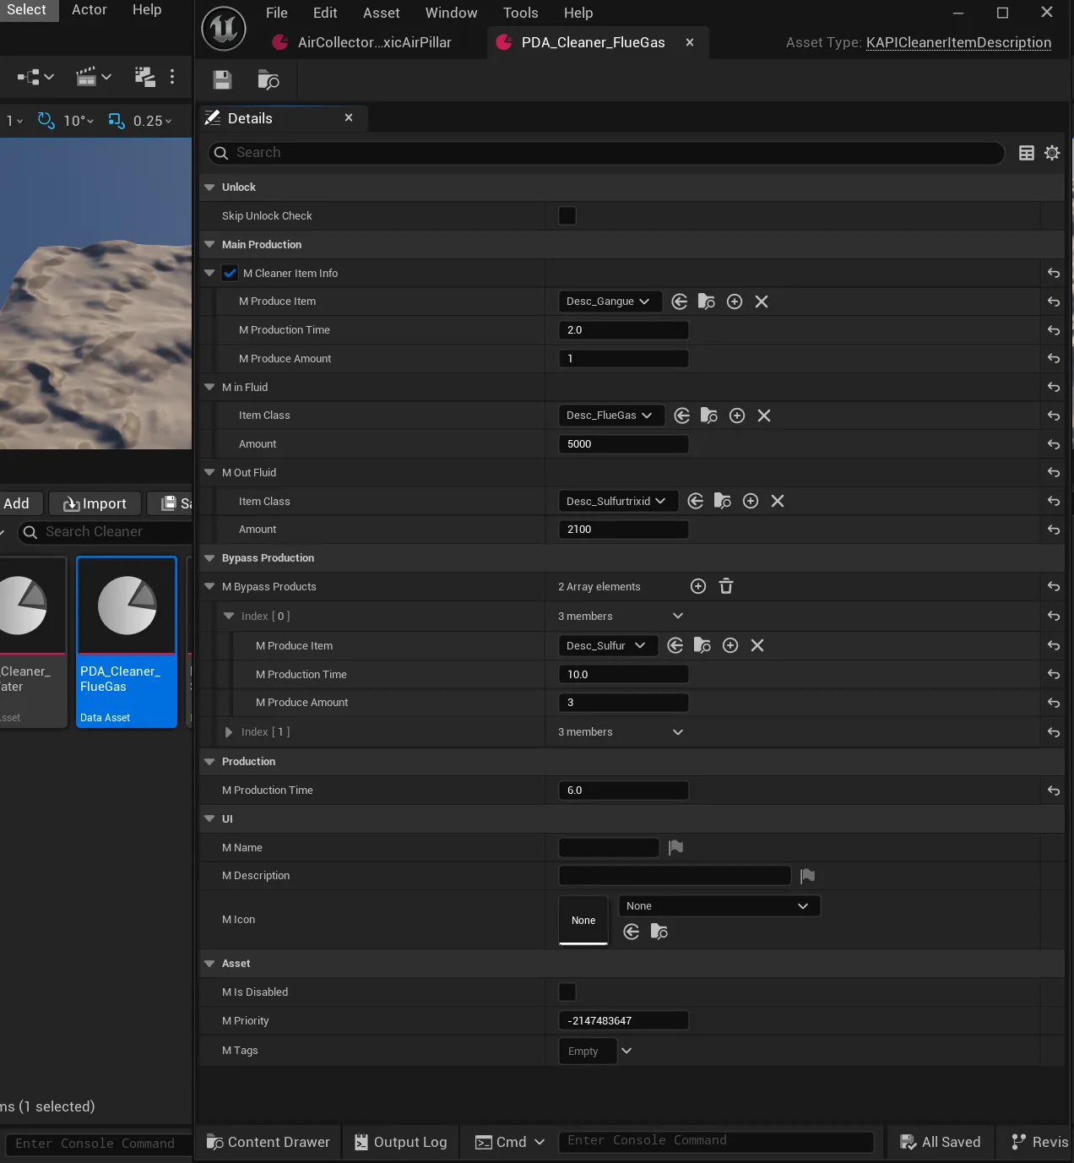Clear the Desc_Sulfur Produce Item value
1074x1163 pixels.
(x=757, y=645)
